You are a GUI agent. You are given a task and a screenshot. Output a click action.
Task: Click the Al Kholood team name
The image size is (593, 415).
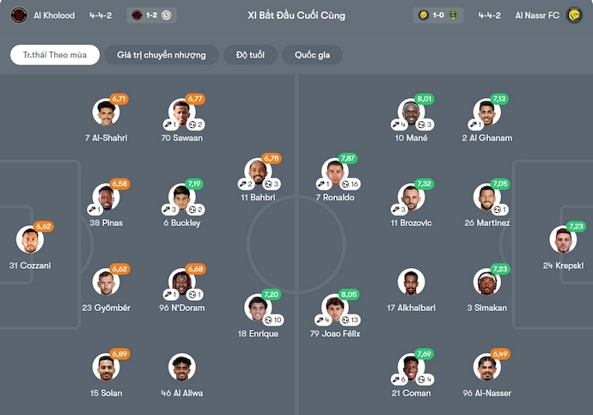[54, 15]
